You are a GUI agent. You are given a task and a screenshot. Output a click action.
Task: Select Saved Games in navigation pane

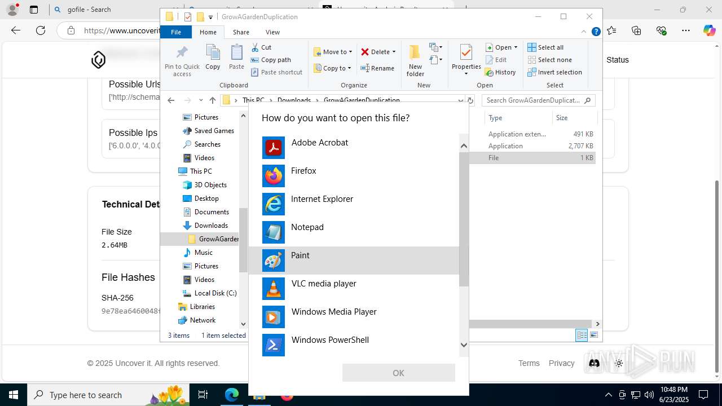point(208,130)
